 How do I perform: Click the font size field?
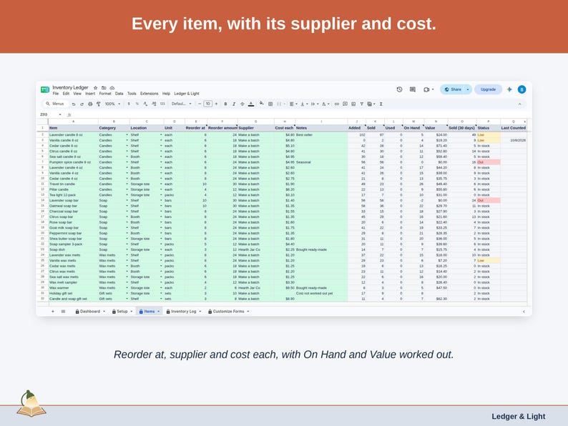pos(208,104)
